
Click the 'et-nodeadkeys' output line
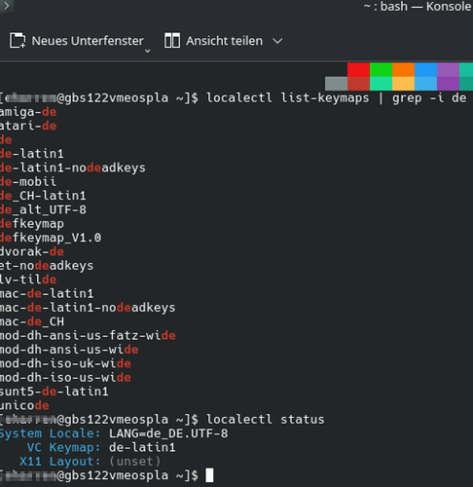(x=47, y=266)
